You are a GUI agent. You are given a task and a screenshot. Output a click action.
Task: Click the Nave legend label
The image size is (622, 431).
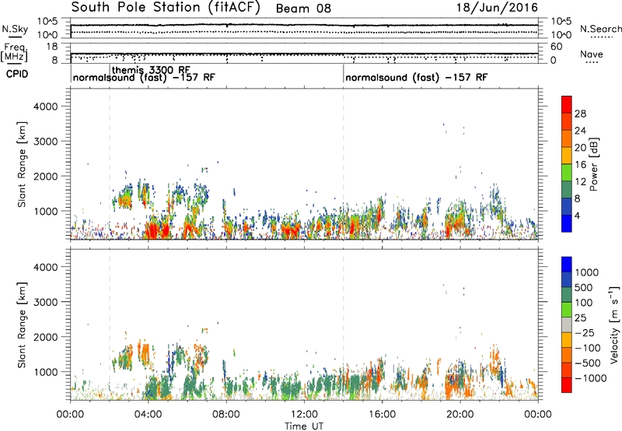click(592, 54)
